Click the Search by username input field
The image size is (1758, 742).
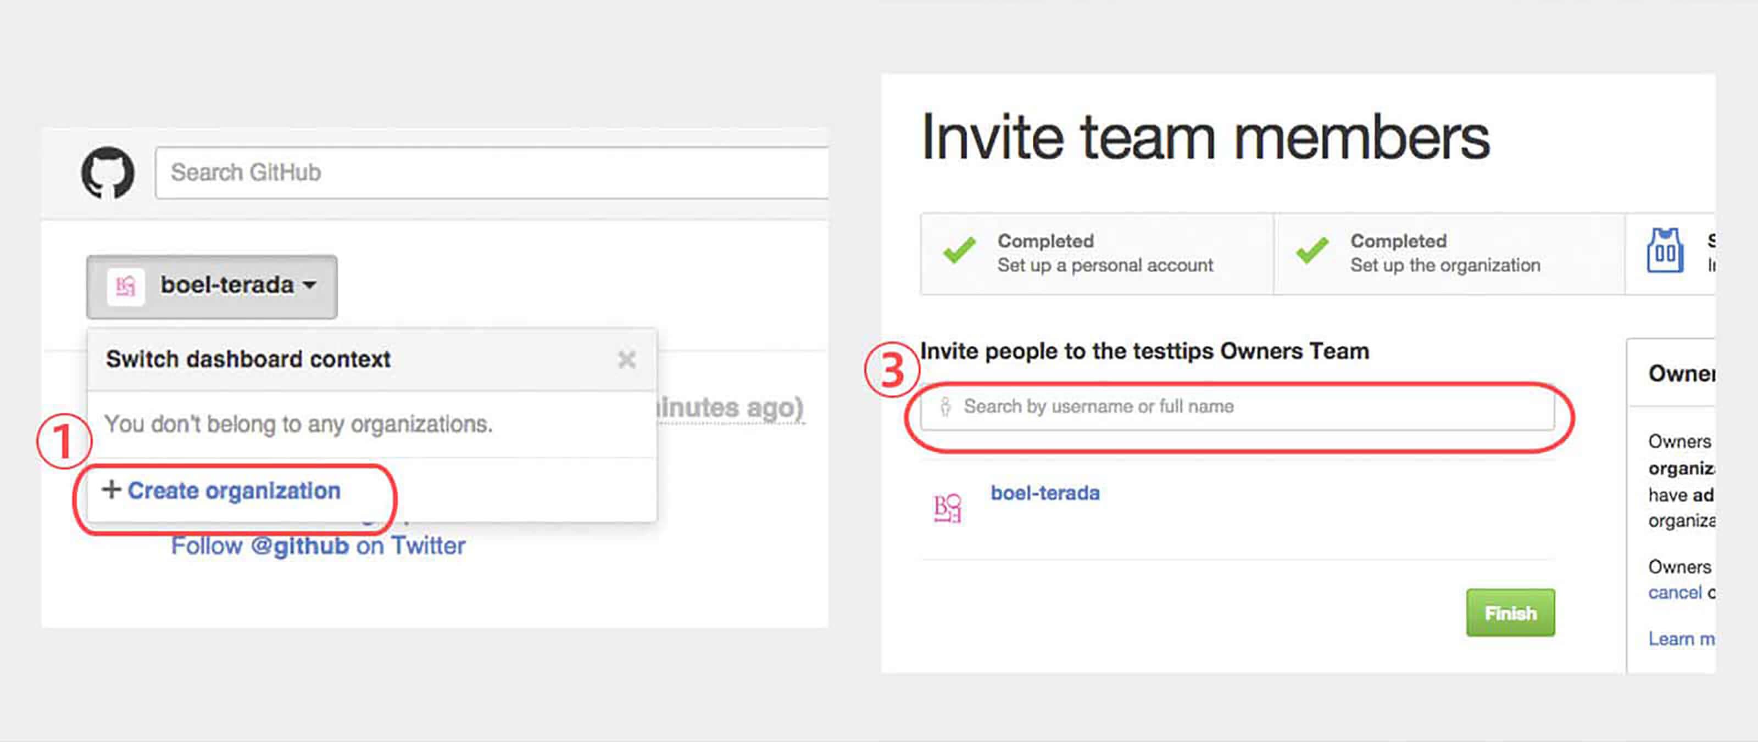coord(1237,407)
